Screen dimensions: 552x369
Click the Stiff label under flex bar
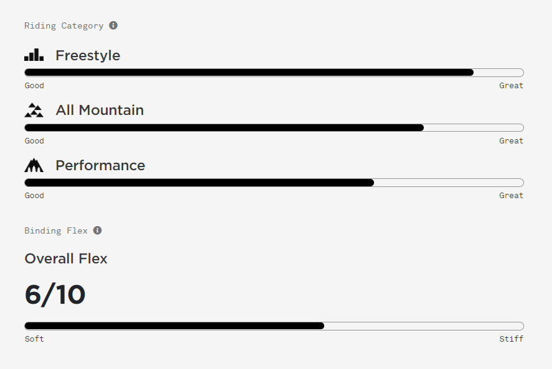tap(511, 339)
